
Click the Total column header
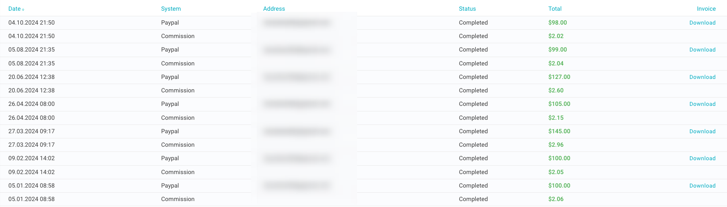pyautogui.click(x=555, y=9)
